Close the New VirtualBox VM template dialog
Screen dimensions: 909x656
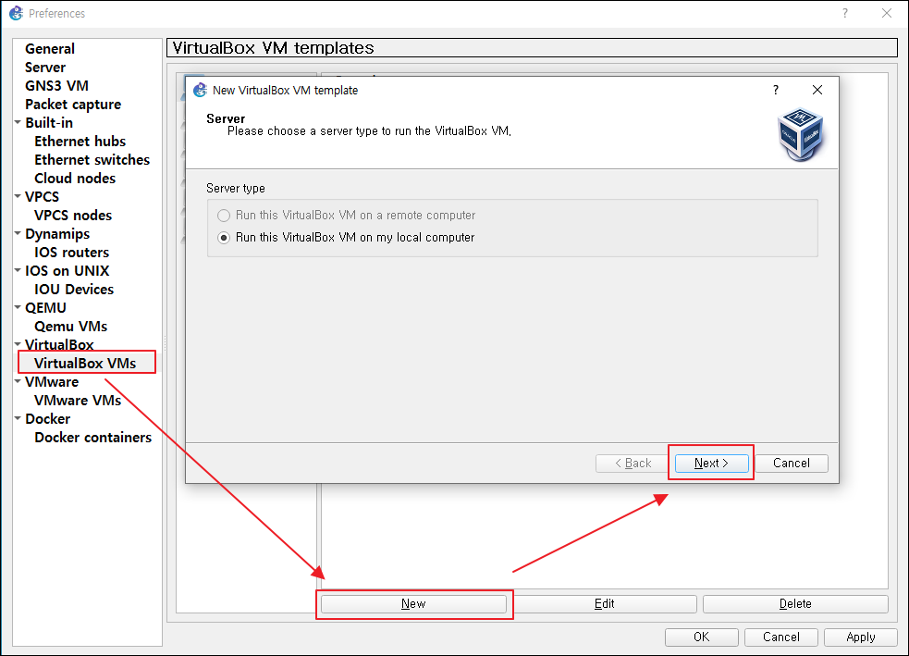click(817, 90)
